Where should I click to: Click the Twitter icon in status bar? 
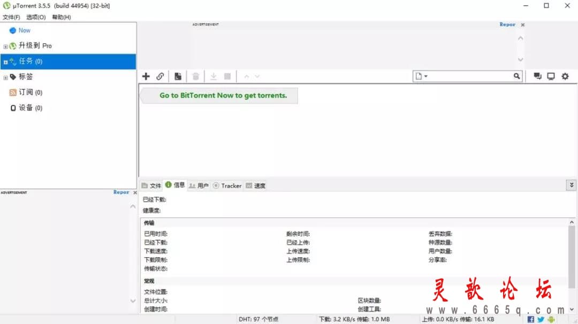(x=541, y=319)
